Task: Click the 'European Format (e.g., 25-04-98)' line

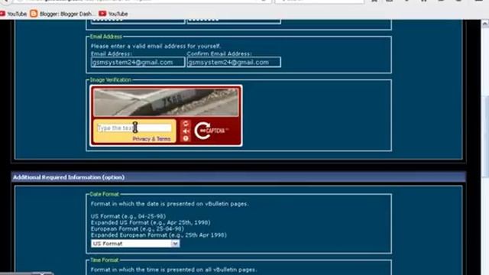Action: coord(138,228)
